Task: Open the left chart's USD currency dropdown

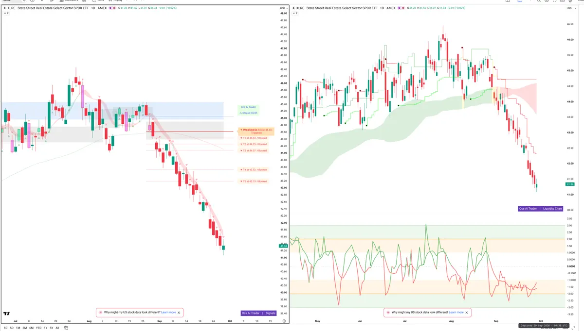Action: 283,8
